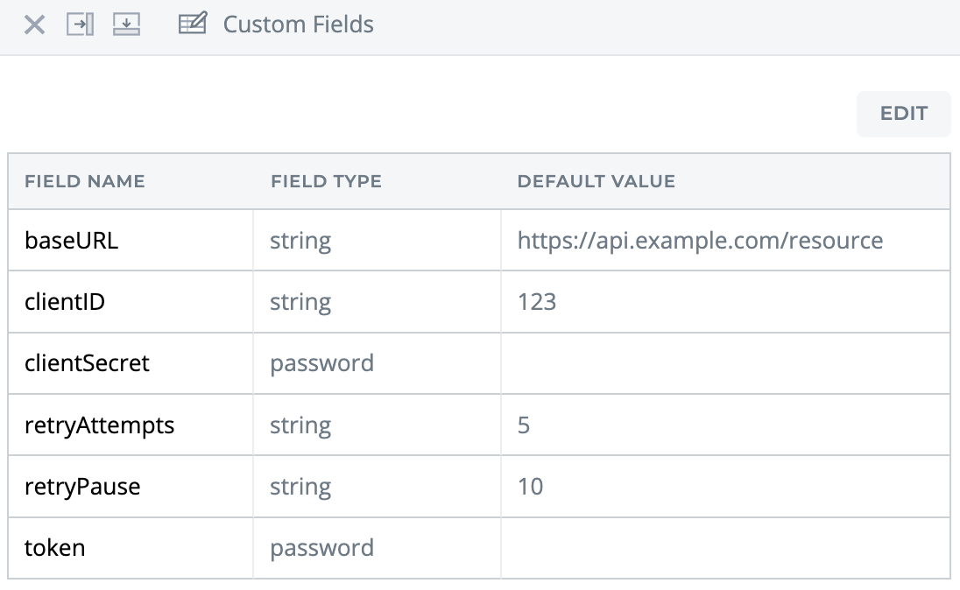Click the https://api.example.com/resource default value
The width and height of the screenshot is (960, 590).
[x=701, y=241]
